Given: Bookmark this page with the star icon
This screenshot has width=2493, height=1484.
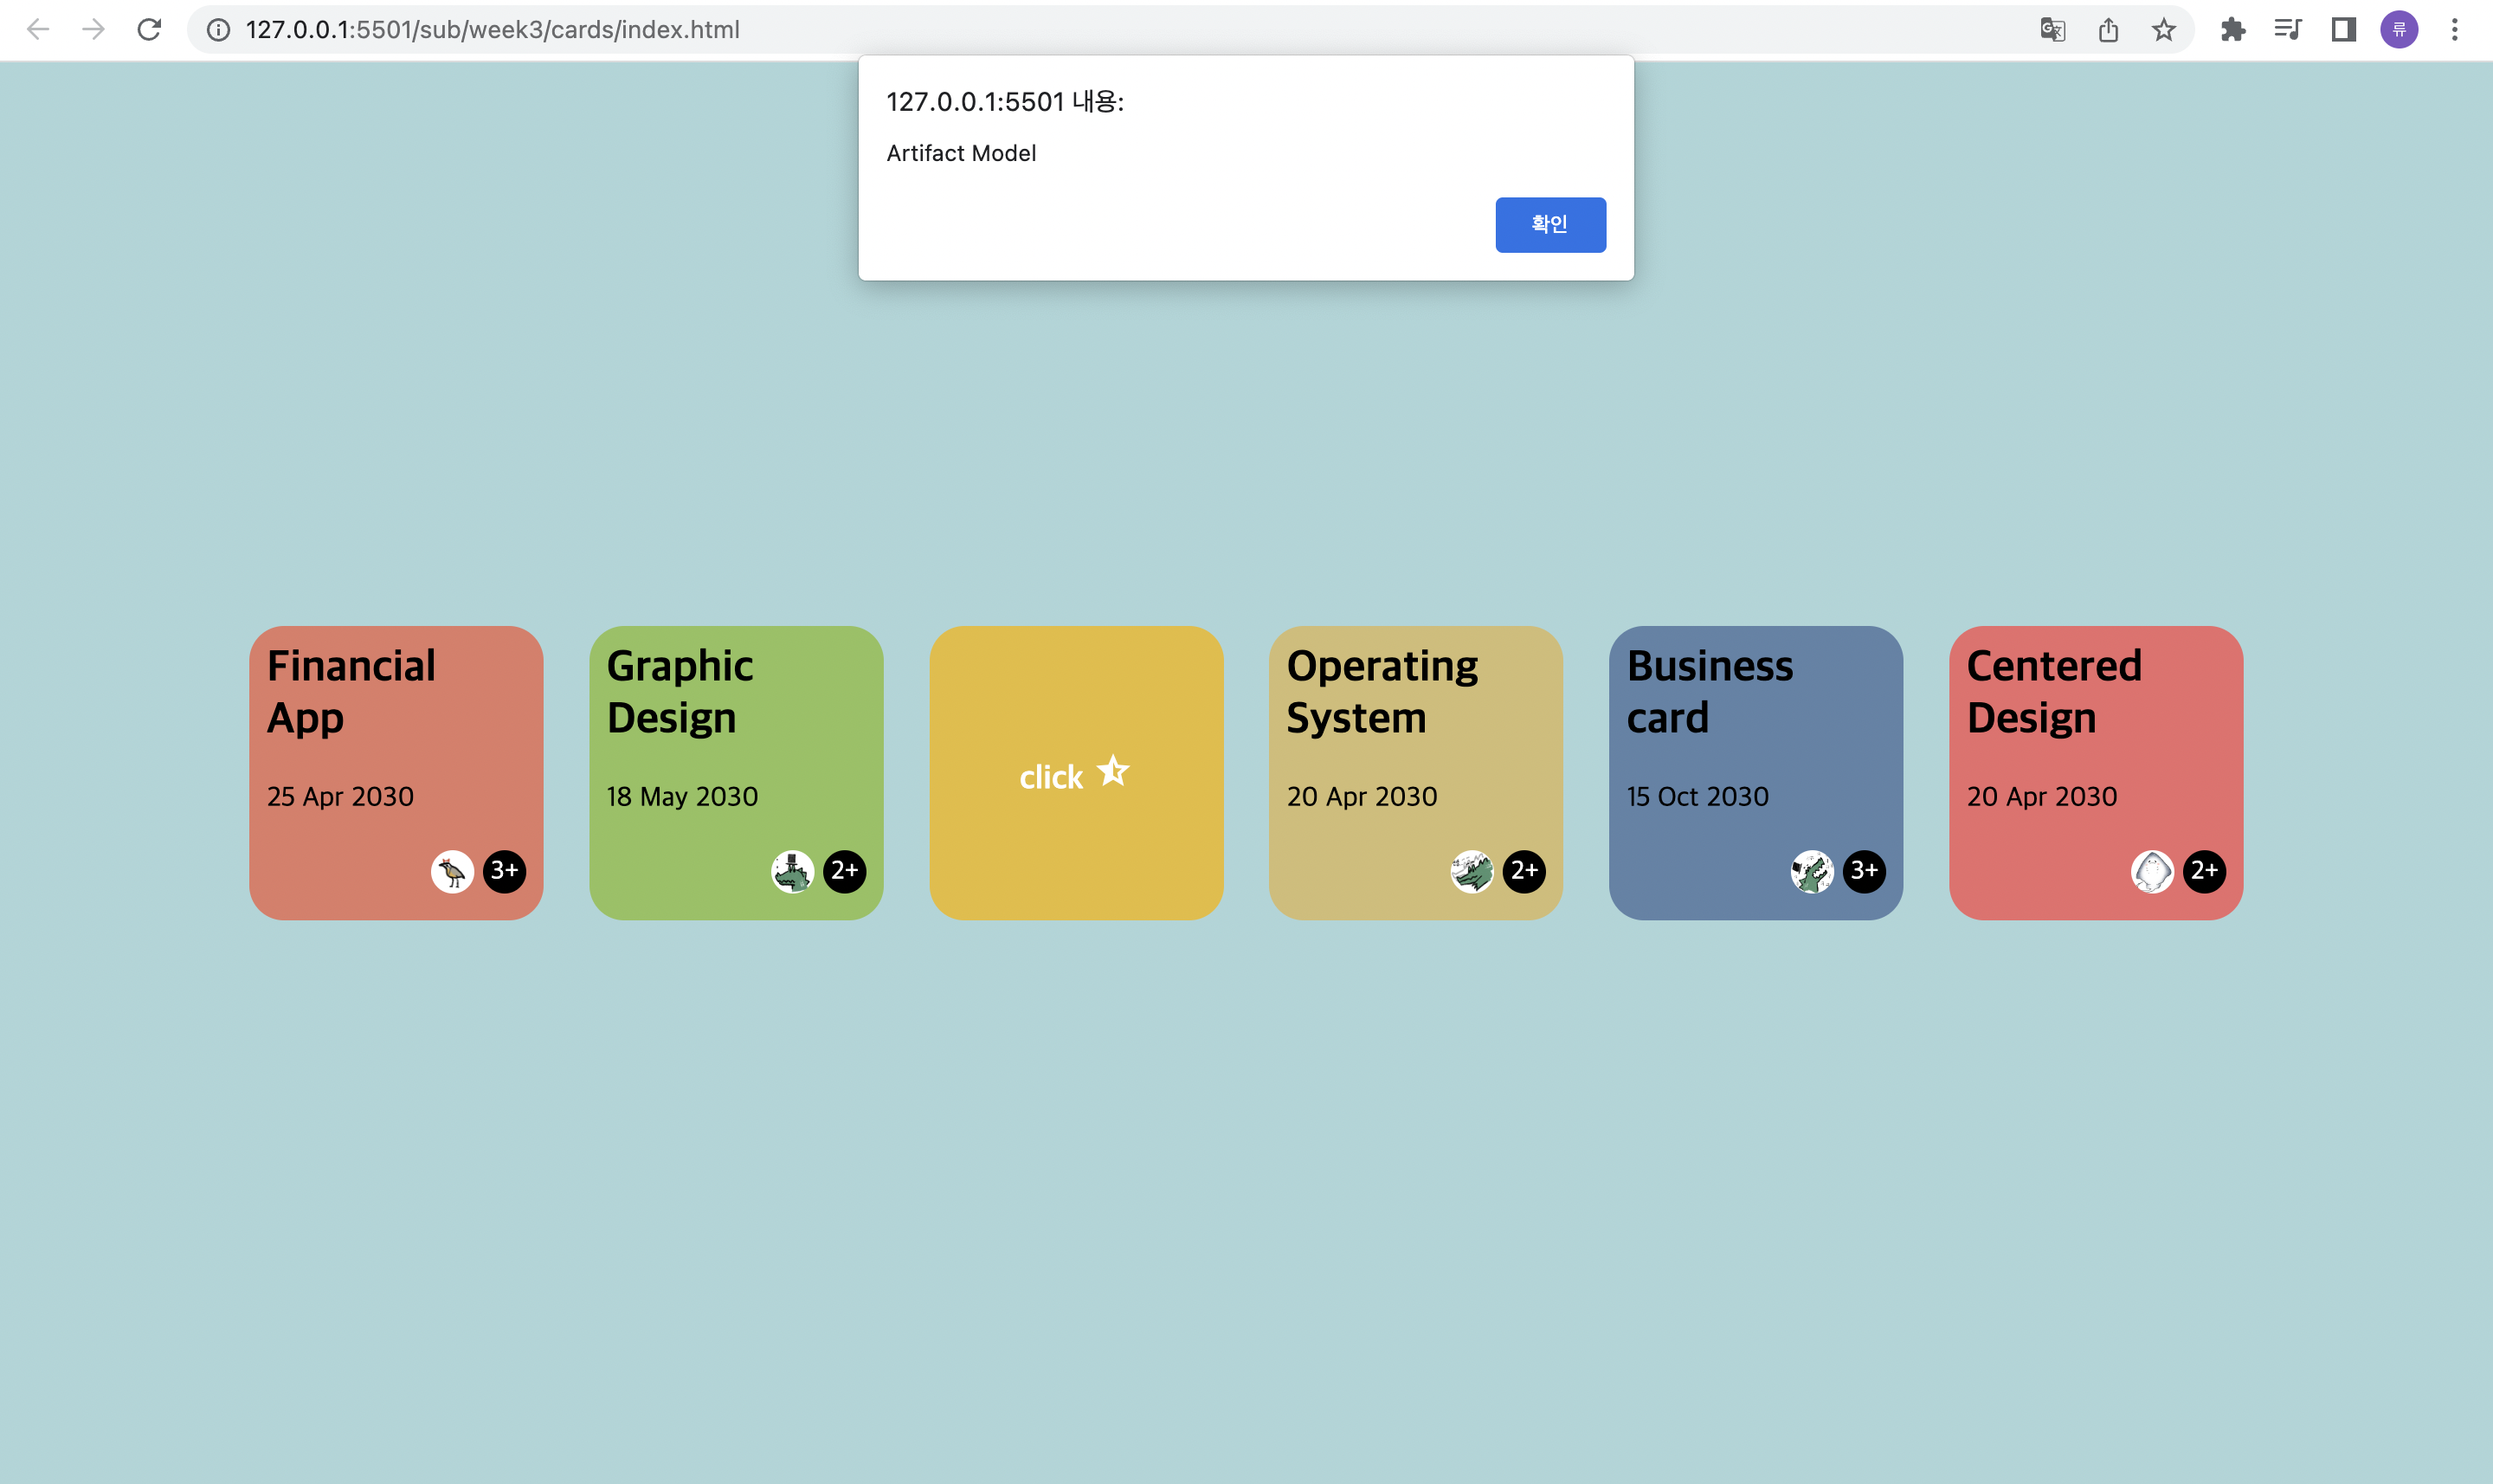Looking at the screenshot, I should click(2163, 30).
